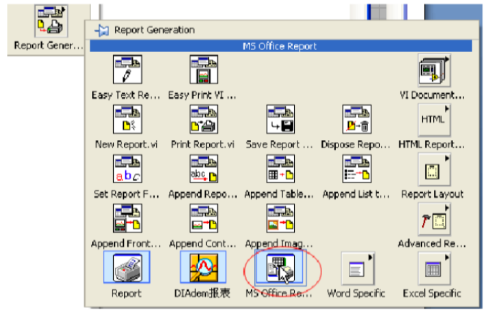
Task: Select the Append Front Panel Image icon
Action: pos(126,218)
